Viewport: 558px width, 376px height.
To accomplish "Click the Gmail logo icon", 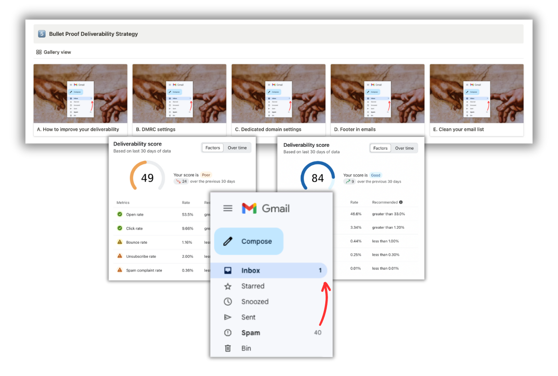I will tap(249, 208).
